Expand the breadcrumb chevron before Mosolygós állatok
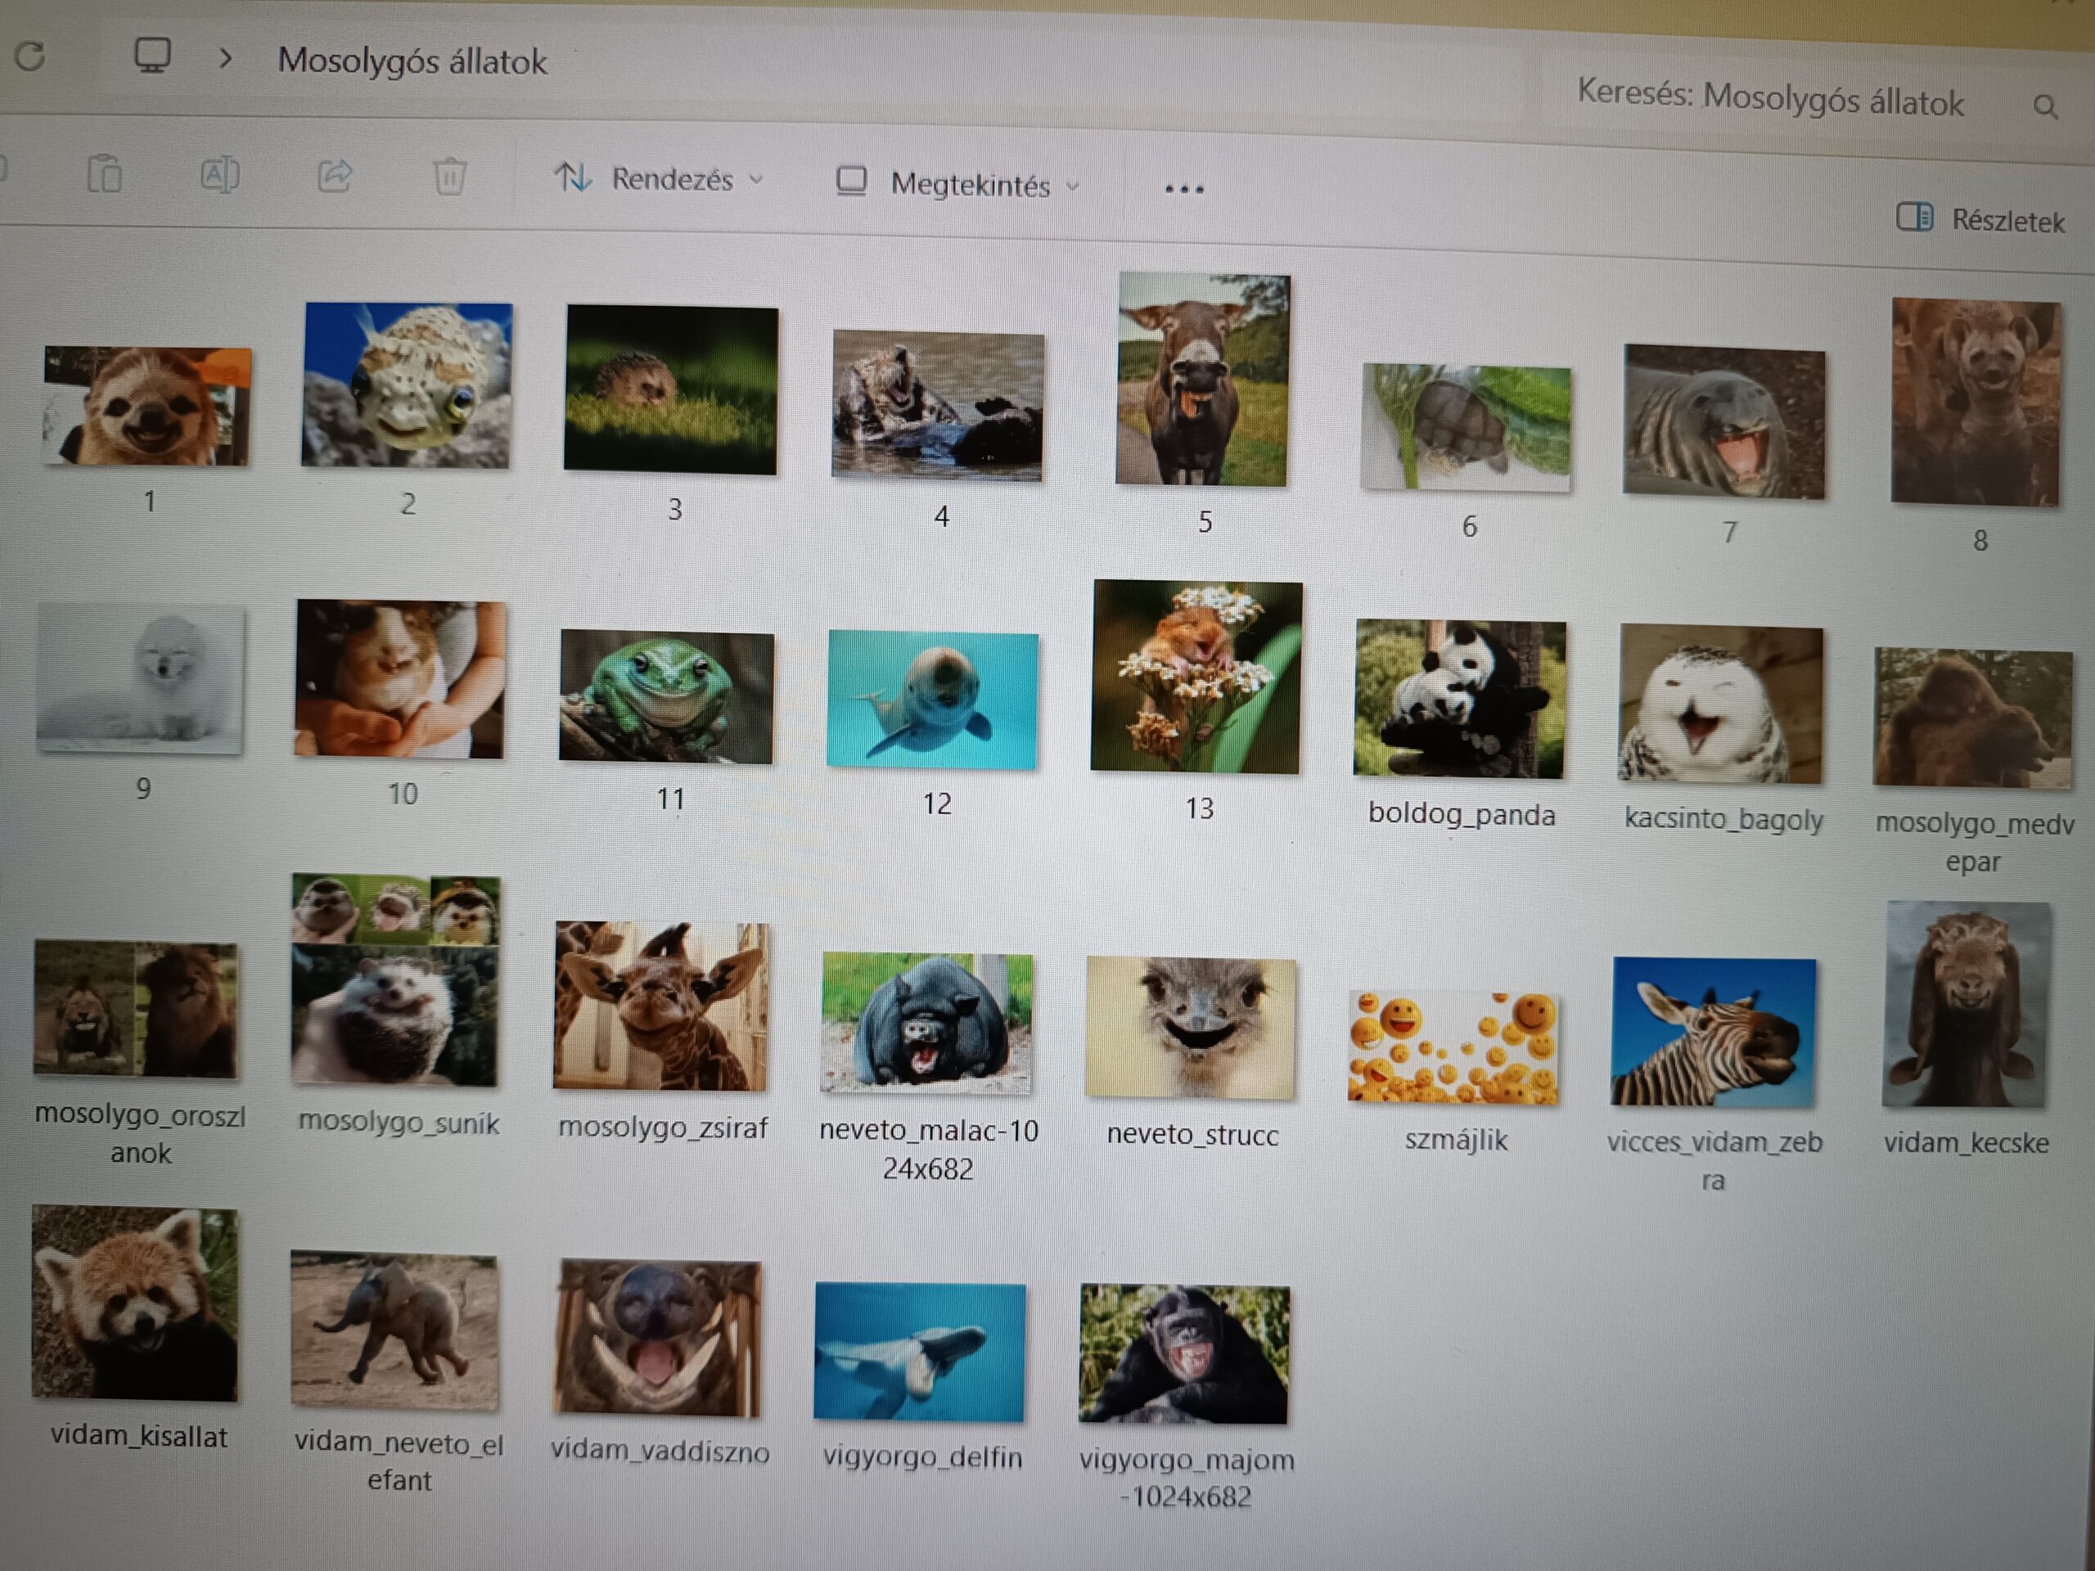 (225, 59)
